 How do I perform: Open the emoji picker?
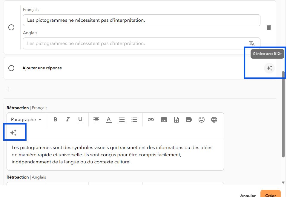[202, 120]
